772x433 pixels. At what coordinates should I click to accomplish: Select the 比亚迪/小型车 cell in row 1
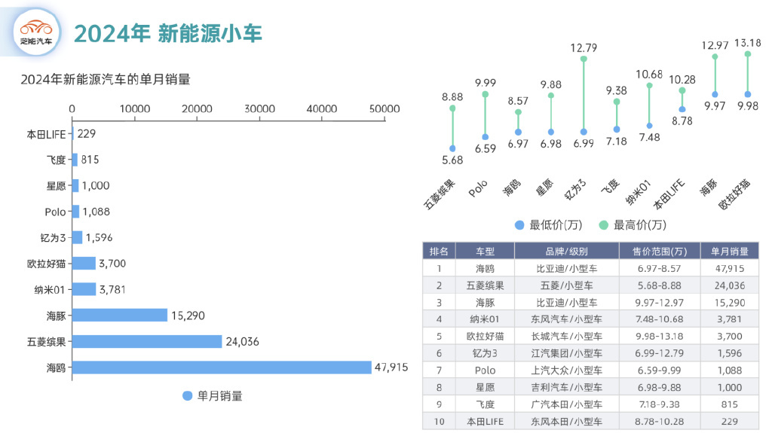(566, 268)
